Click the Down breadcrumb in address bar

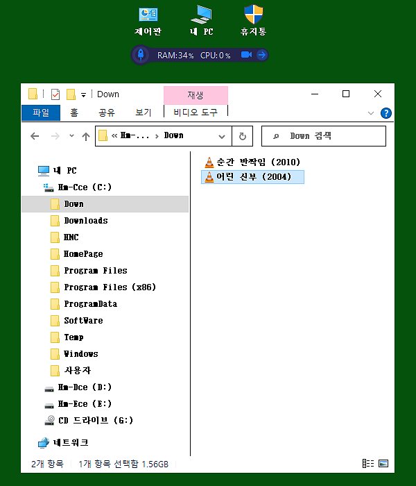tap(173, 135)
